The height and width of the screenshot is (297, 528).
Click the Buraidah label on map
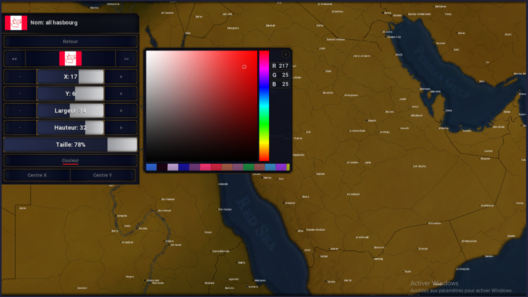[328, 93]
